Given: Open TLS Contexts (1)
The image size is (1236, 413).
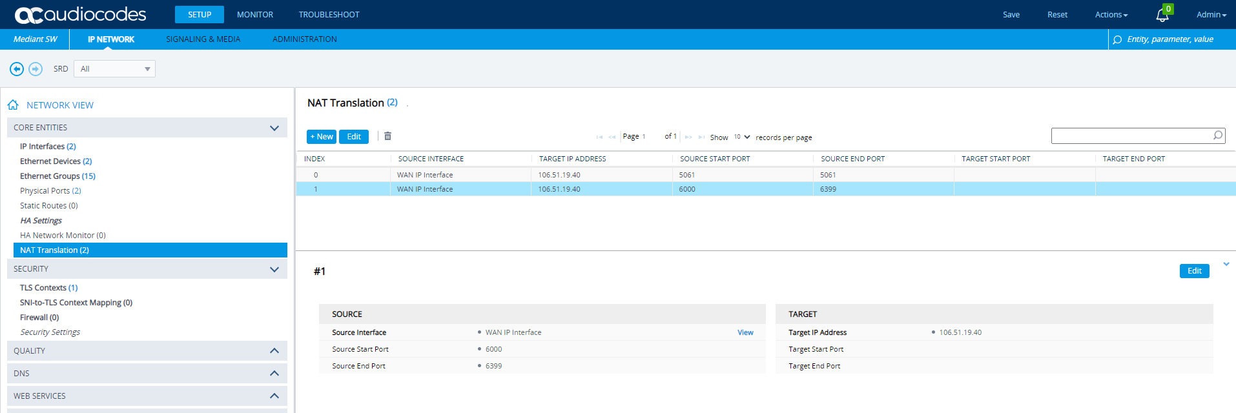Looking at the screenshot, I should click(x=48, y=288).
